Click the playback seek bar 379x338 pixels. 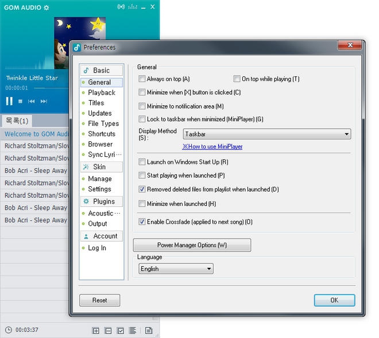click(x=51, y=88)
